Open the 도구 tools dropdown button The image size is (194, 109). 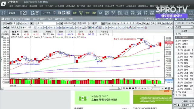pos(159,23)
